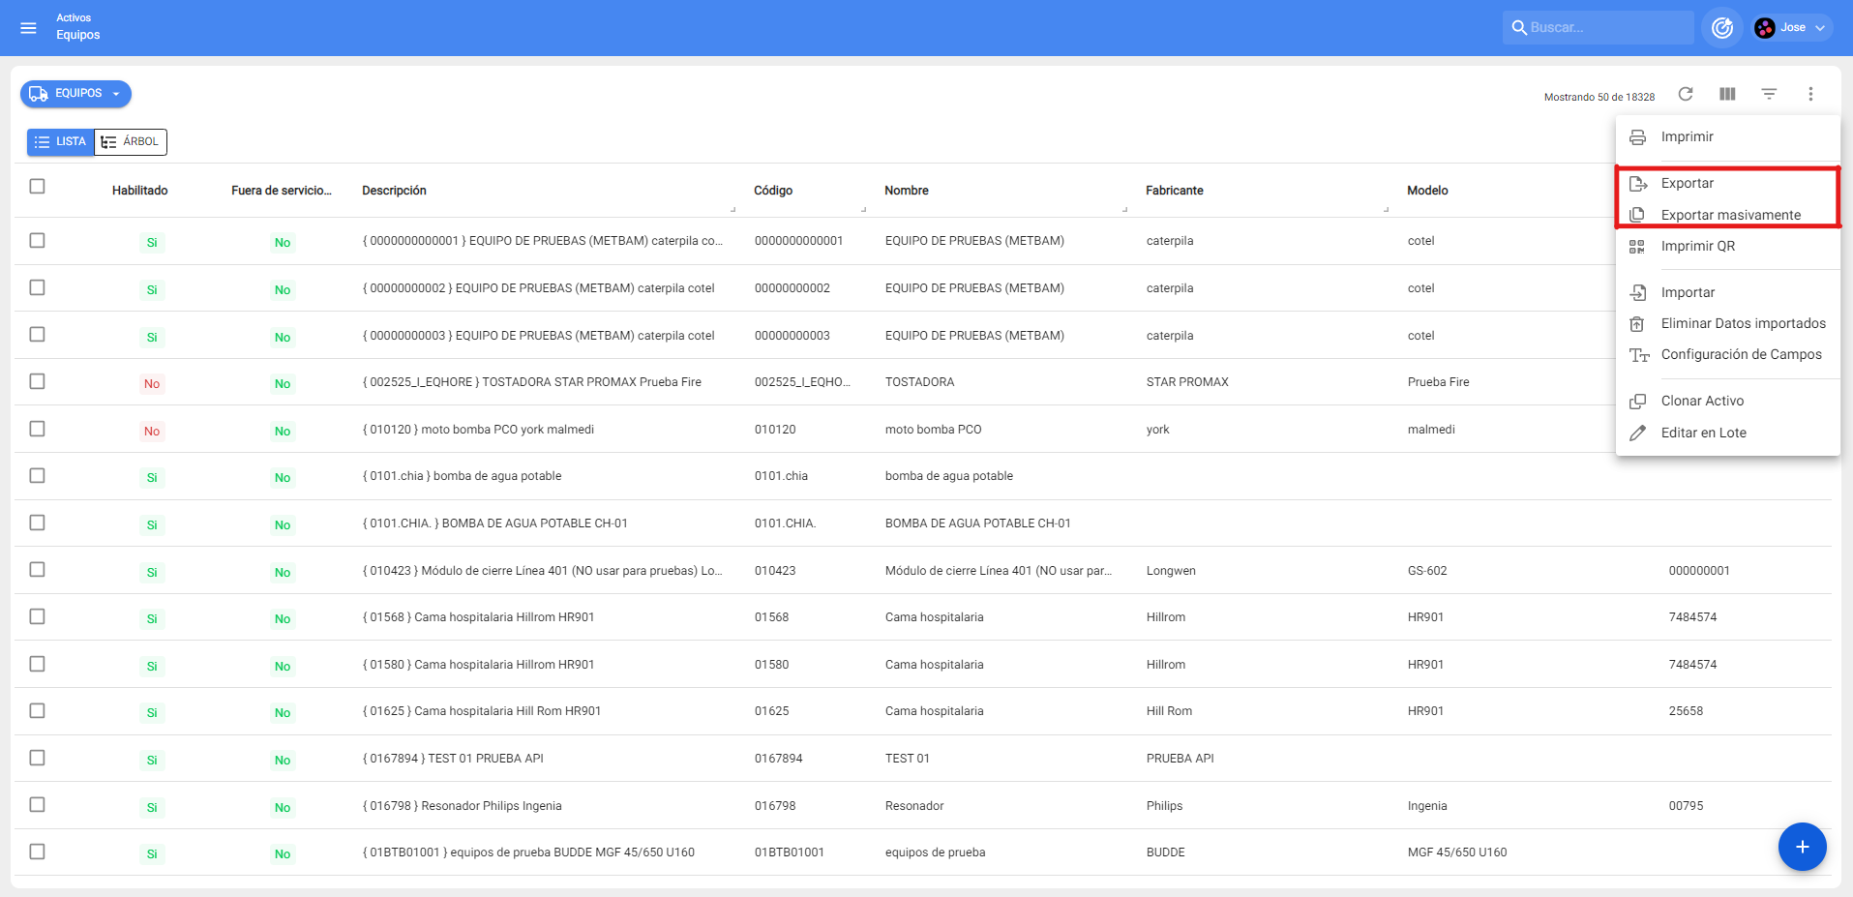Viewport: 1853px width, 897px height.
Task: Choose Exportar masivamente from the menu
Action: (x=1730, y=215)
